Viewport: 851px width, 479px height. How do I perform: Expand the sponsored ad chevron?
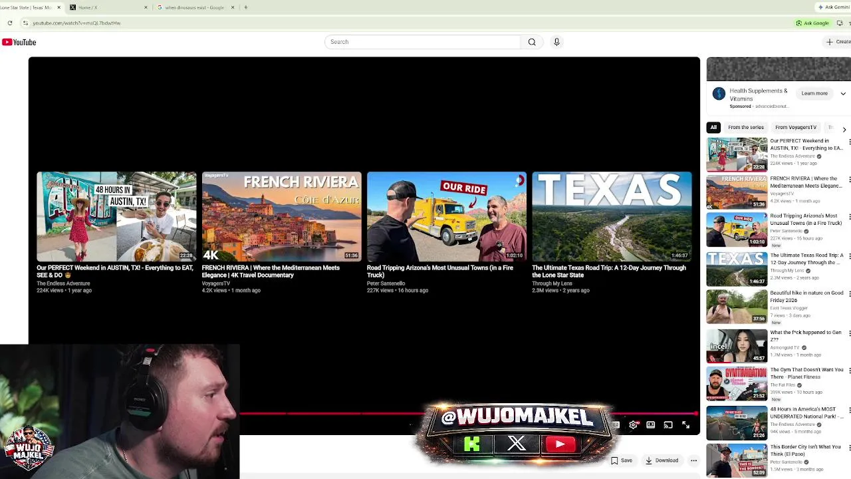(843, 94)
